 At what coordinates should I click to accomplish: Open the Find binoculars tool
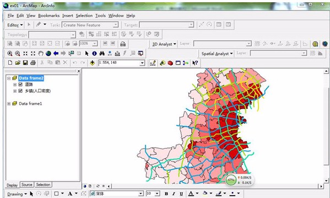(x=102, y=53)
